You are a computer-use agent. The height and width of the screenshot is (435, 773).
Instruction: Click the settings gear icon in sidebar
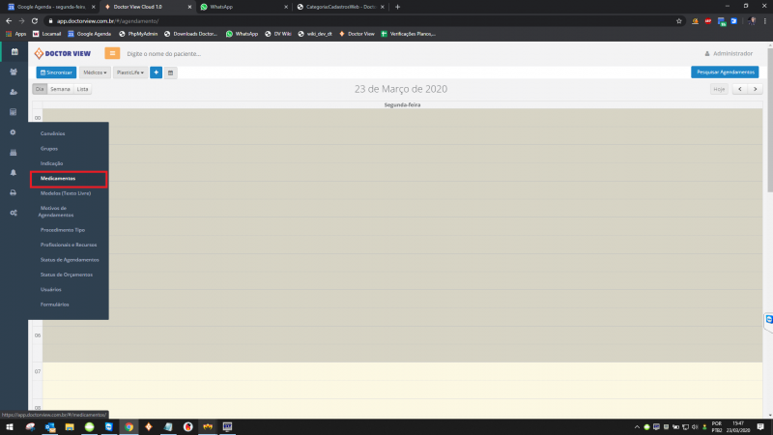pyautogui.click(x=14, y=131)
